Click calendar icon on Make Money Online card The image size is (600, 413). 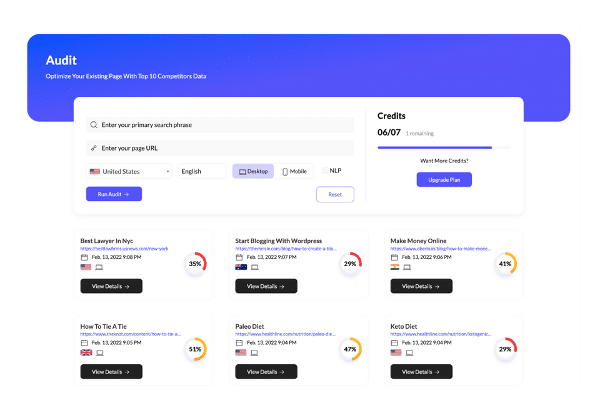click(x=394, y=257)
